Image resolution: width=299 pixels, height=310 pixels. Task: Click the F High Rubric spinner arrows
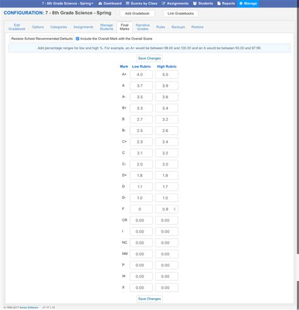175,209
